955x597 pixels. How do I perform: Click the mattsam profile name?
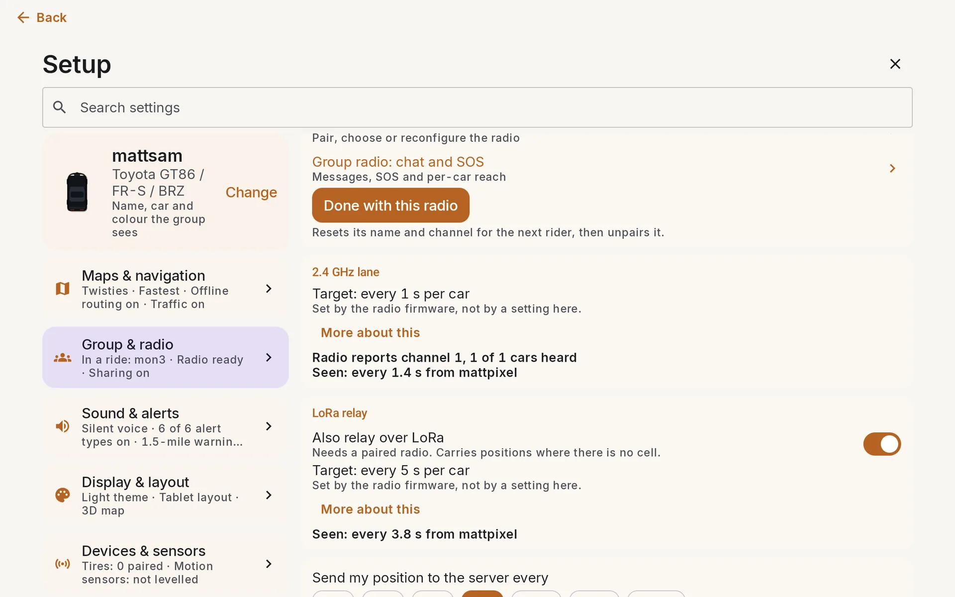147,156
